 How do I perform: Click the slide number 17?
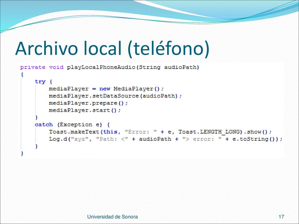[281, 217]
